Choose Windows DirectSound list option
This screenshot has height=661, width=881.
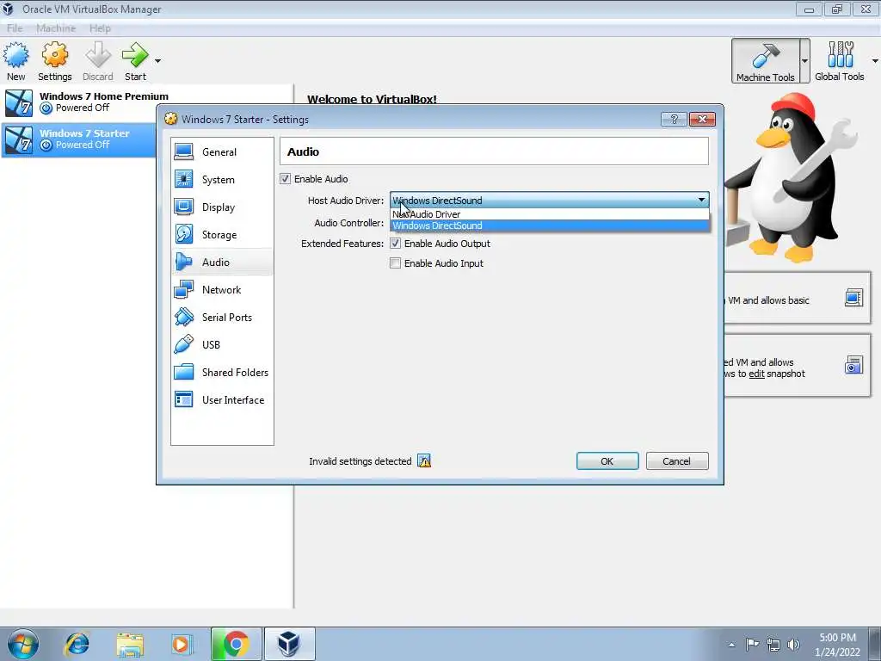(x=549, y=225)
